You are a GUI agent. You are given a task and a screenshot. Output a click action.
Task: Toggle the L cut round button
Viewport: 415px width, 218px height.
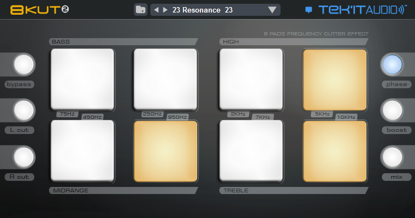[x=24, y=110]
